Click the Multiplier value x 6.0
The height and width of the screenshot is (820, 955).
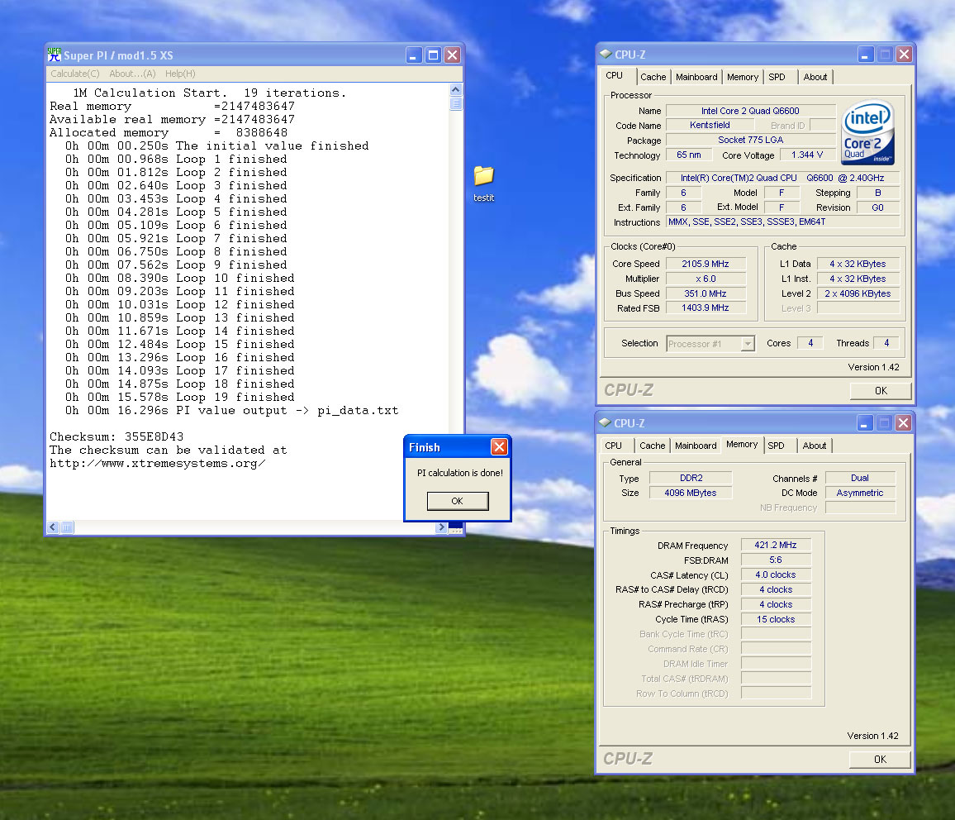tap(706, 279)
